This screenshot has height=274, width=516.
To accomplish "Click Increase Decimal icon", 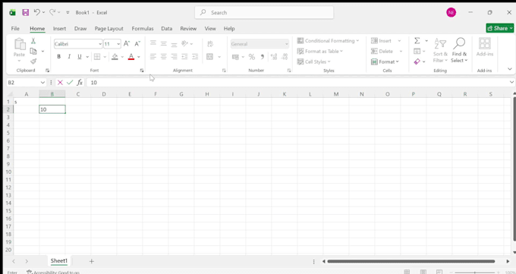I will point(274,57).
